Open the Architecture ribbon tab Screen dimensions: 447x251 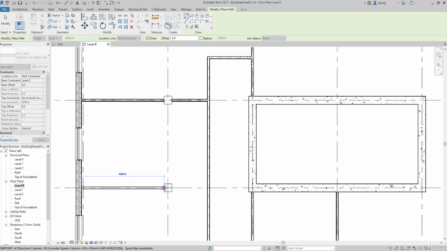click(20, 9)
